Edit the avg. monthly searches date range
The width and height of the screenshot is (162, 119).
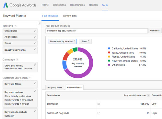tap(35, 65)
